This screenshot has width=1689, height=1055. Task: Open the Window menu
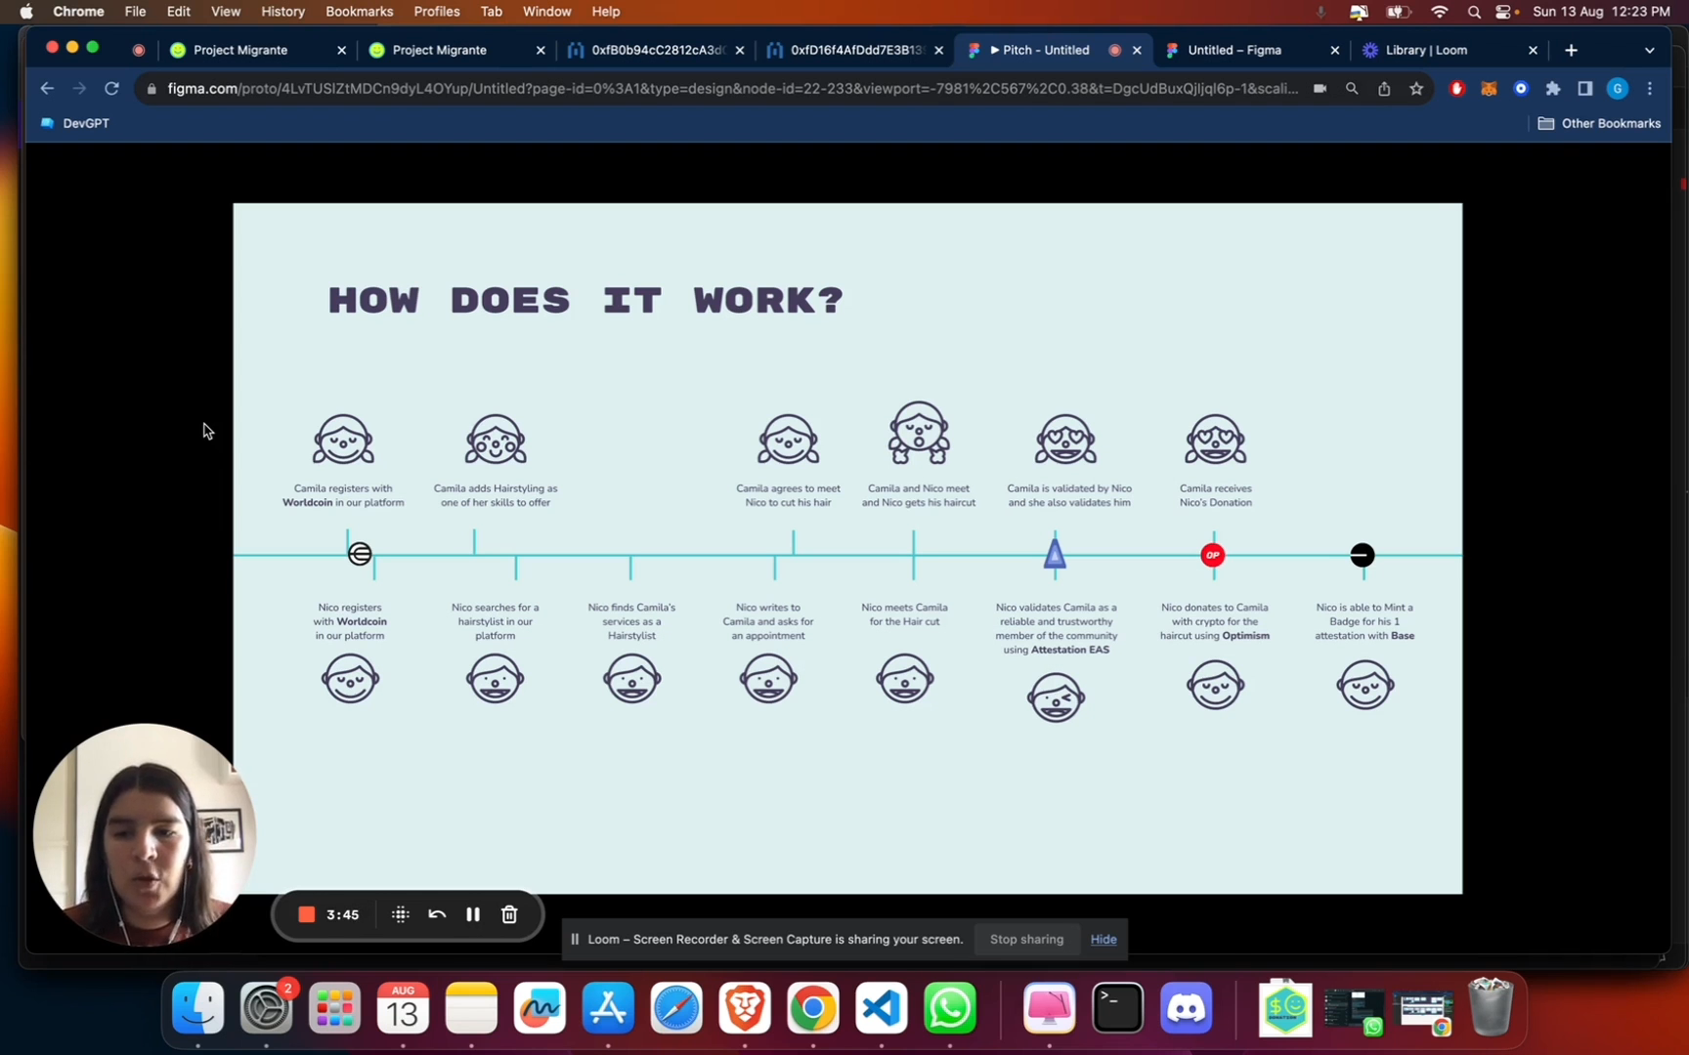click(x=546, y=12)
